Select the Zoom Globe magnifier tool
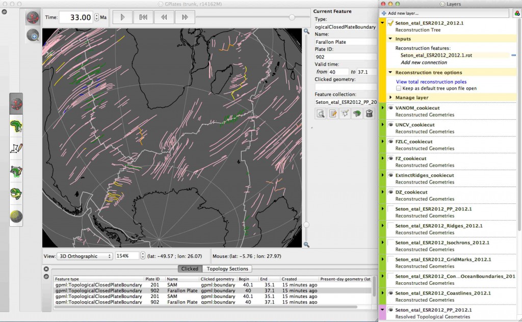Image resolution: width=522 pixels, height=322 pixels. coord(34,36)
